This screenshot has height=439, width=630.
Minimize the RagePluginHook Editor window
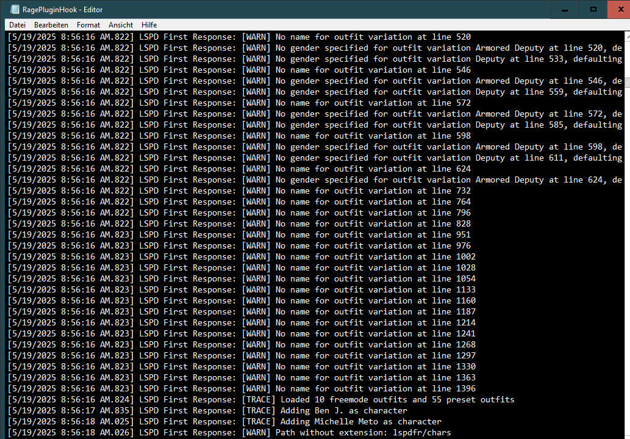(x=565, y=9)
